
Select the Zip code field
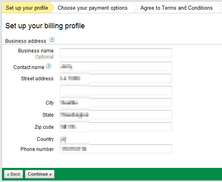[x=116, y=127]
